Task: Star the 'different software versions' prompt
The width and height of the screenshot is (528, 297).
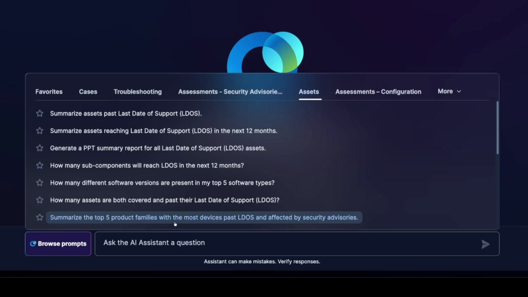Action: [x=40, y=183]
